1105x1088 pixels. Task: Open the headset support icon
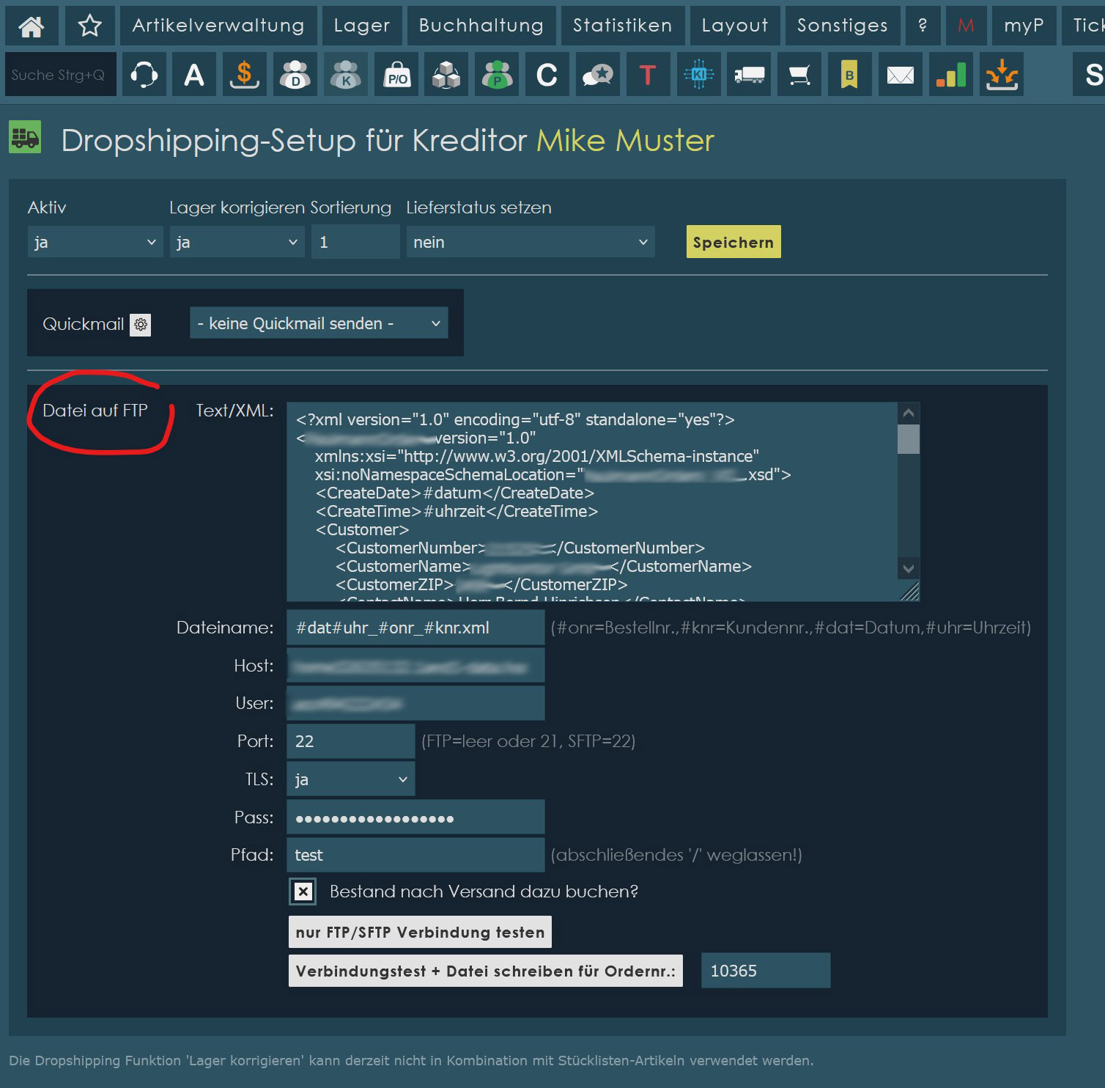(x=144, y=74)
